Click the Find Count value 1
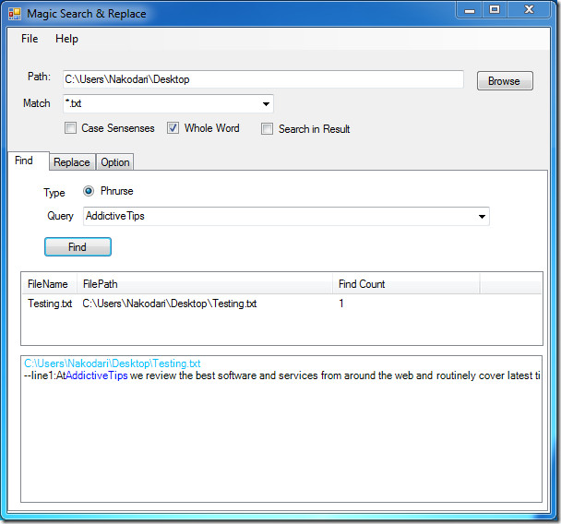 [x=341, y=304]
